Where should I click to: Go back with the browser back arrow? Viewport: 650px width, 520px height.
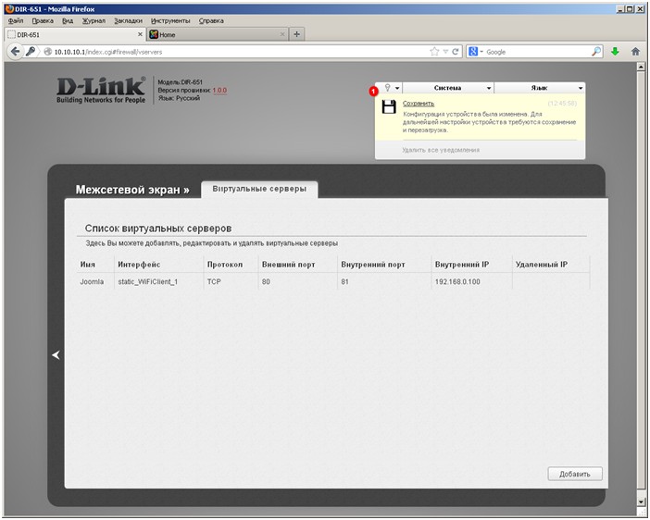(15, 52)
